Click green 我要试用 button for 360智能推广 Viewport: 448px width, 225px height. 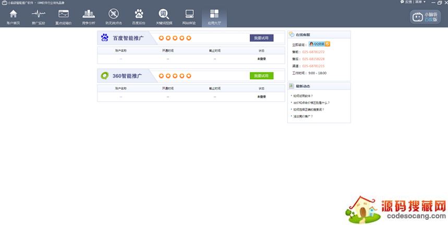click(261, 76)
